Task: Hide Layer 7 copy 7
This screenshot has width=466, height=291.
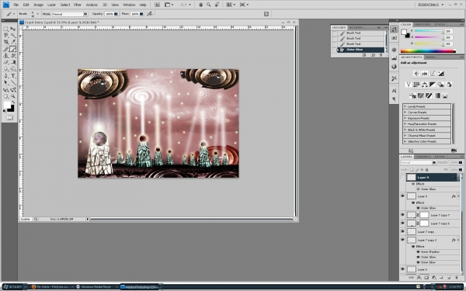Action: pos(402,215)
